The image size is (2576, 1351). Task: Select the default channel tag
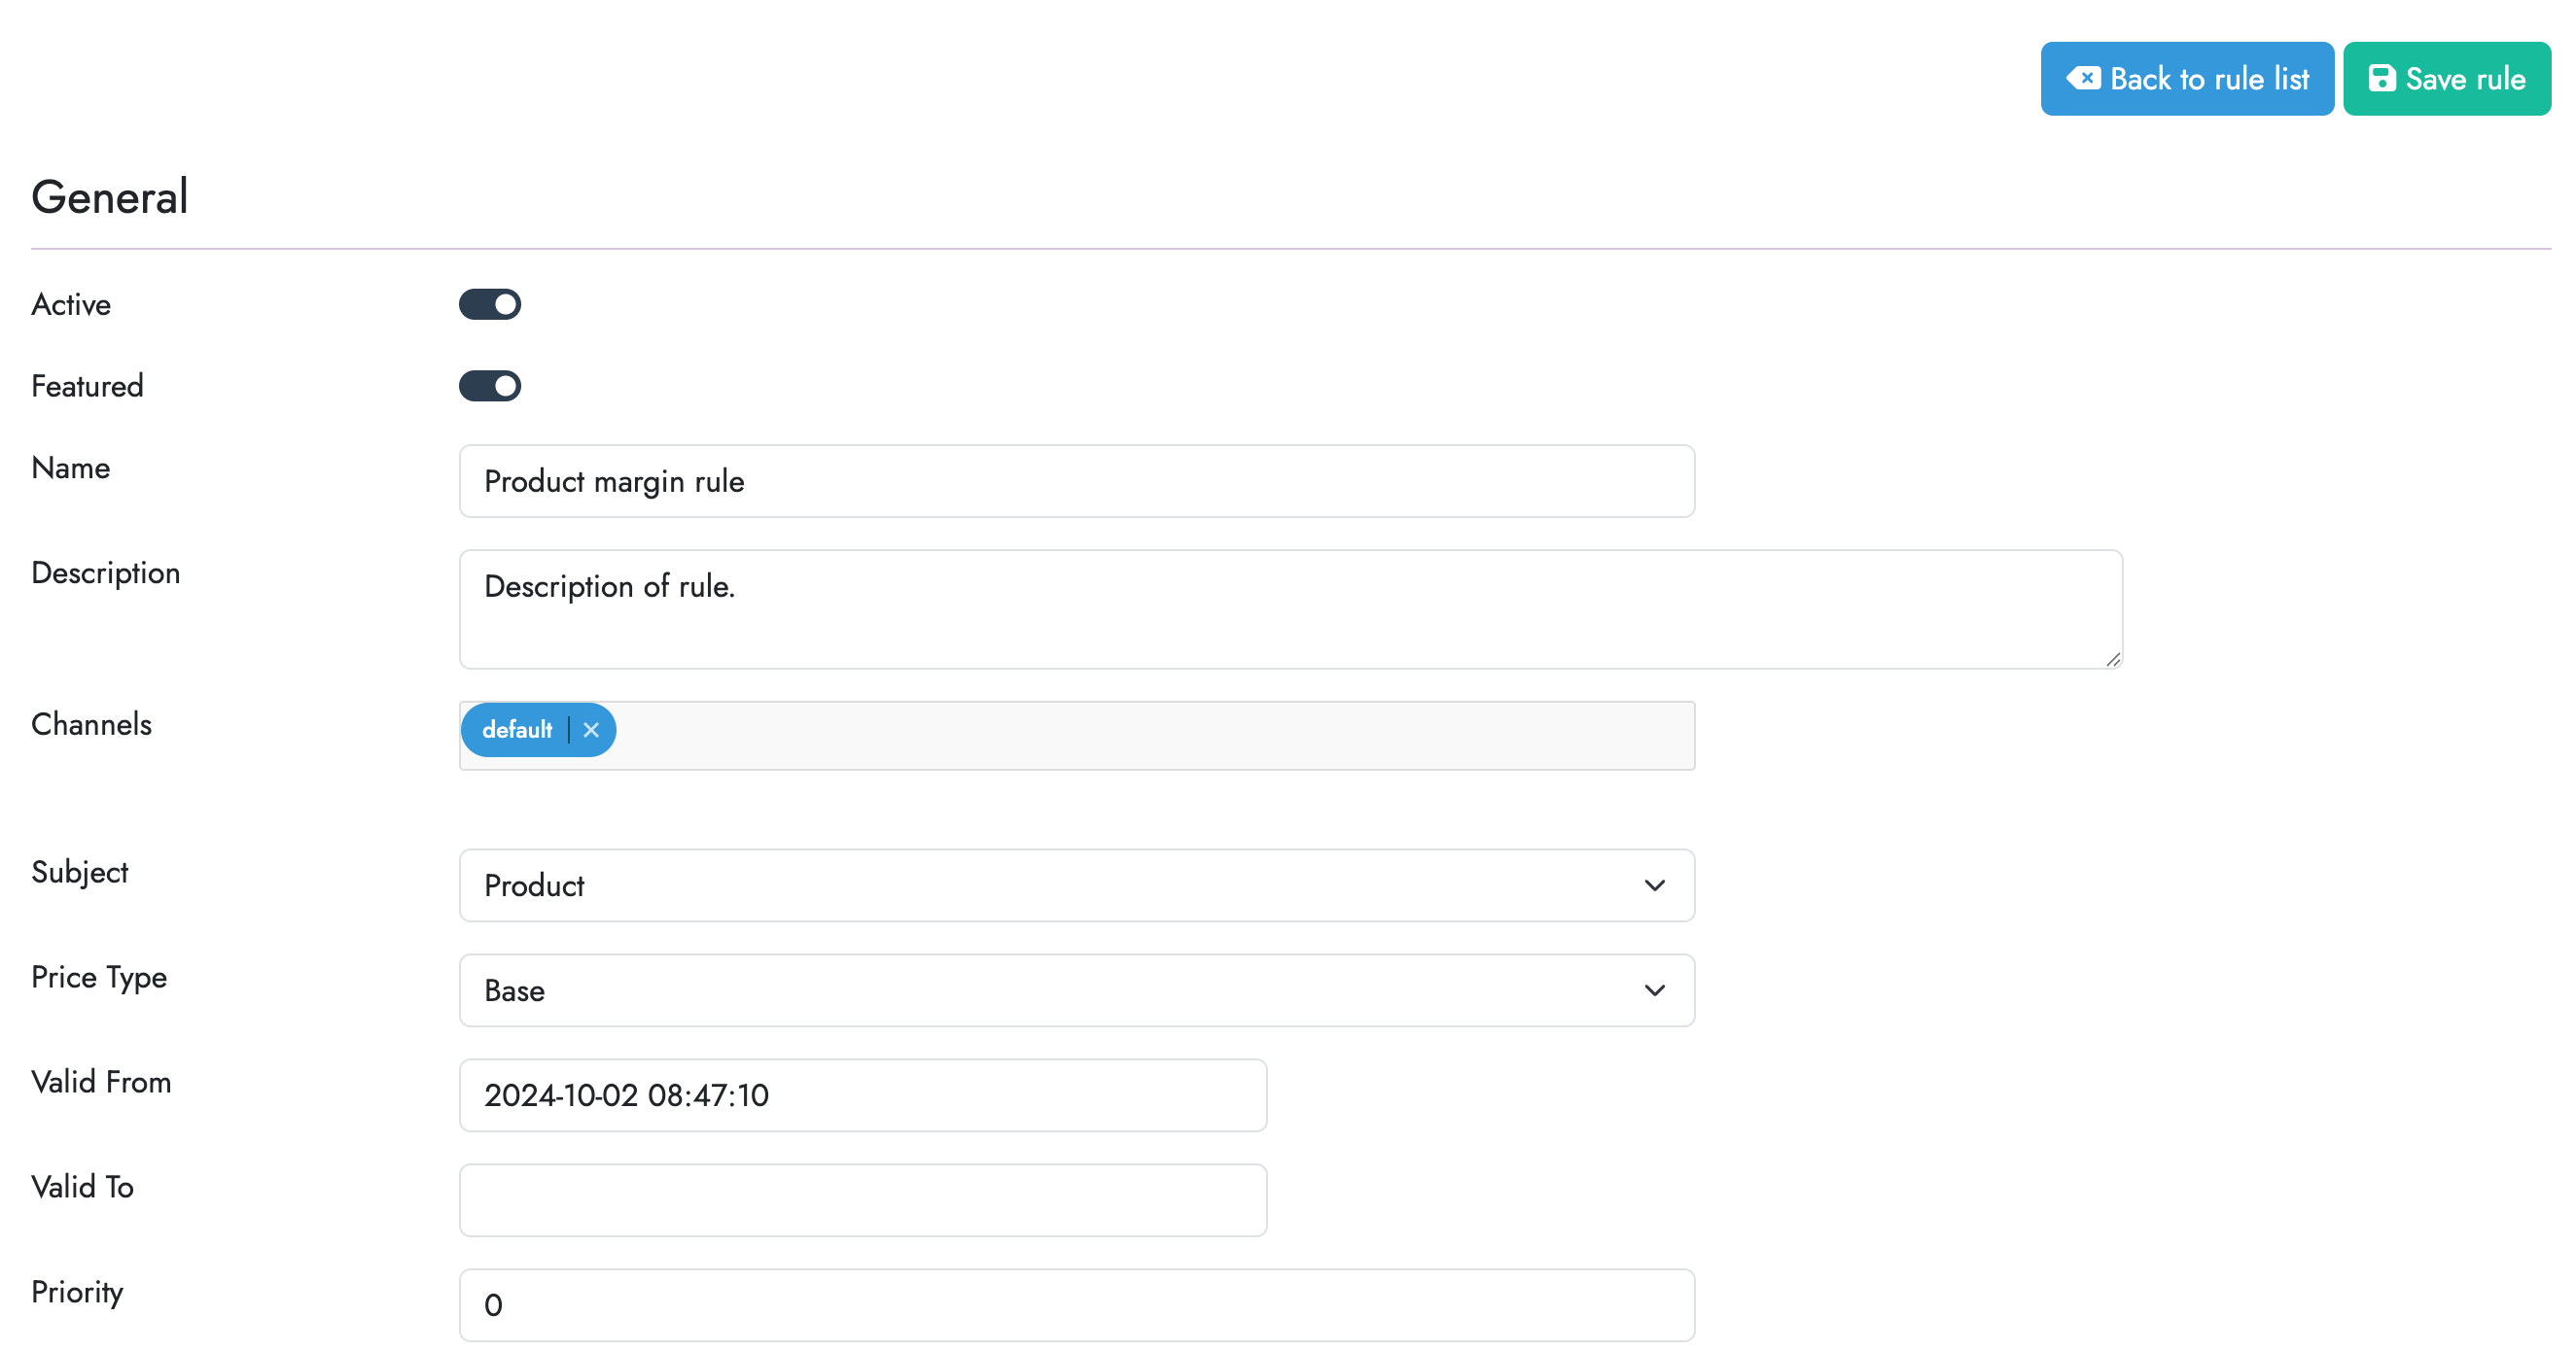pos(518,731)
